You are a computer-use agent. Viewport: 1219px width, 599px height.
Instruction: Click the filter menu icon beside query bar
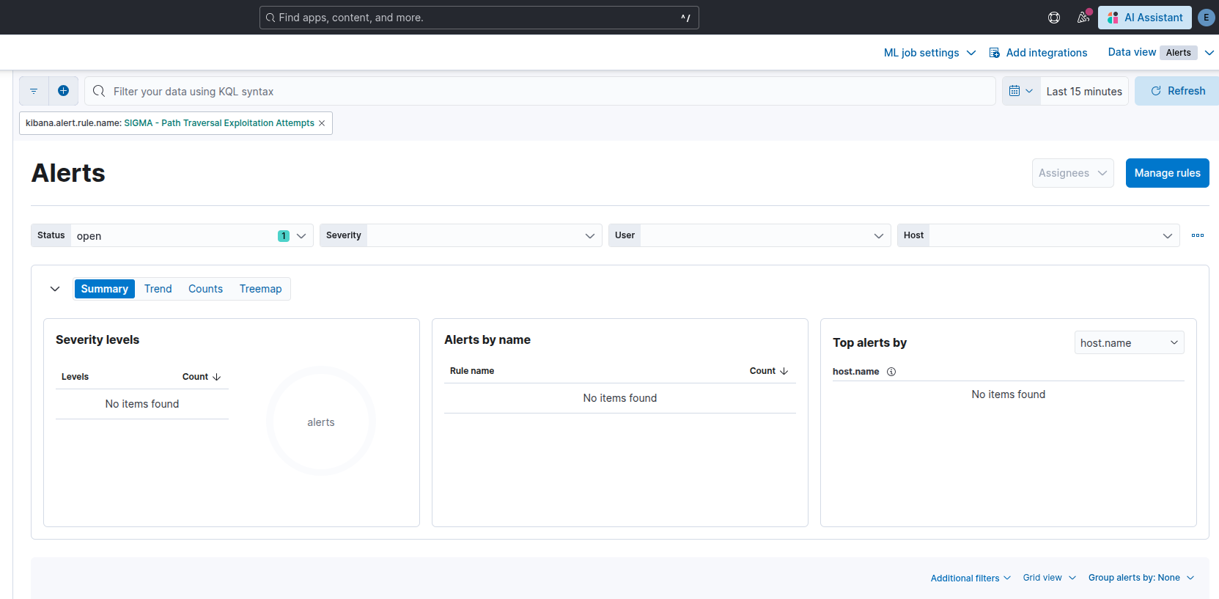[34, 91]
